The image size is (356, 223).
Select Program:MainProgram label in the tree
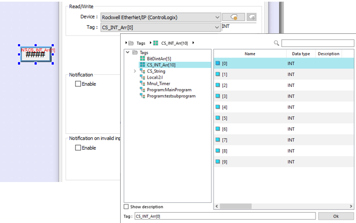(x=169, y=90)
